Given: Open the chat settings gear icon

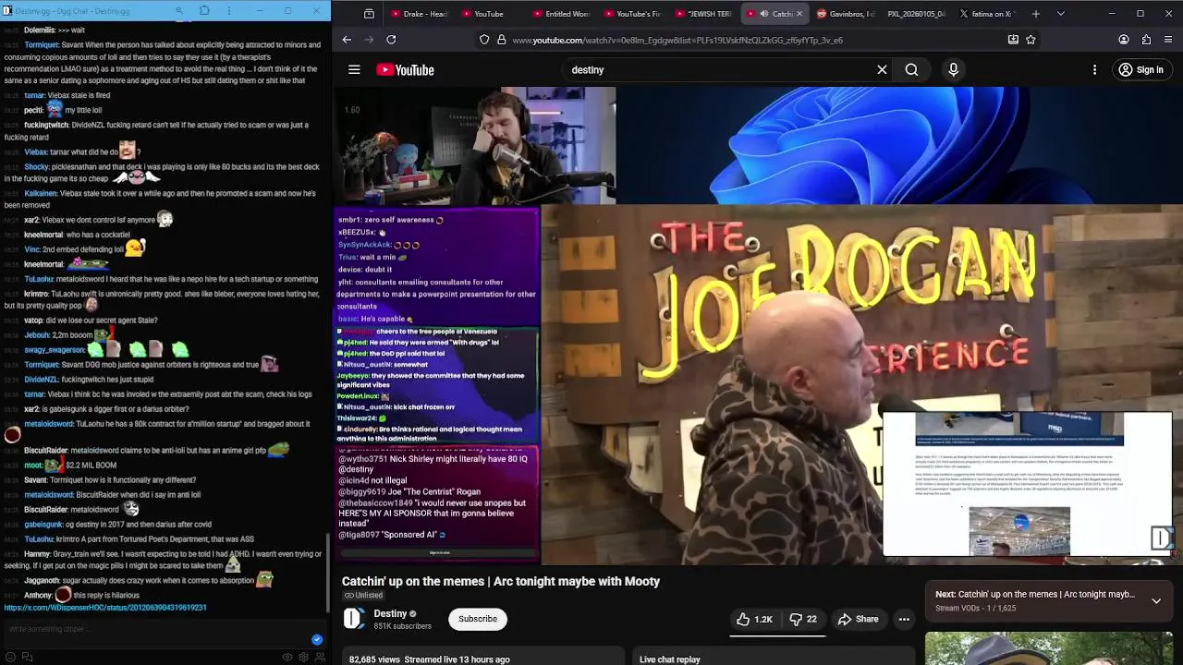Looking at the screenshot, I should [303, 657].
